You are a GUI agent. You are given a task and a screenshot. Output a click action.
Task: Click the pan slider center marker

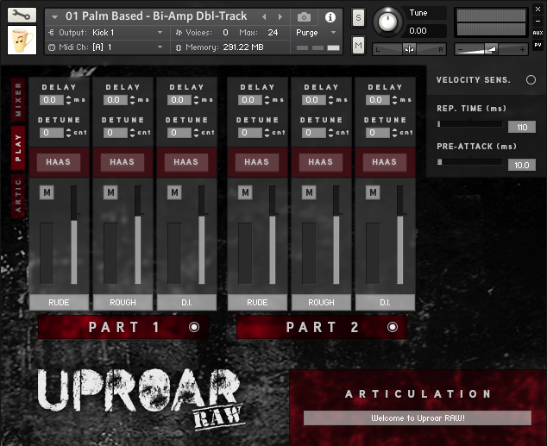(x=409, y=49)
